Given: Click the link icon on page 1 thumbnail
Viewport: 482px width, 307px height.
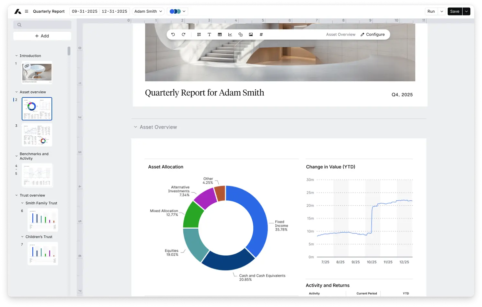Looking at the screenshot, I should (27, 66).
